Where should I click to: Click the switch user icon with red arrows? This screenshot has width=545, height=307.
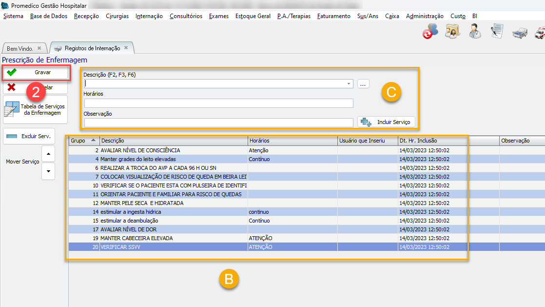pyautogui.click(x=430, y=31)
